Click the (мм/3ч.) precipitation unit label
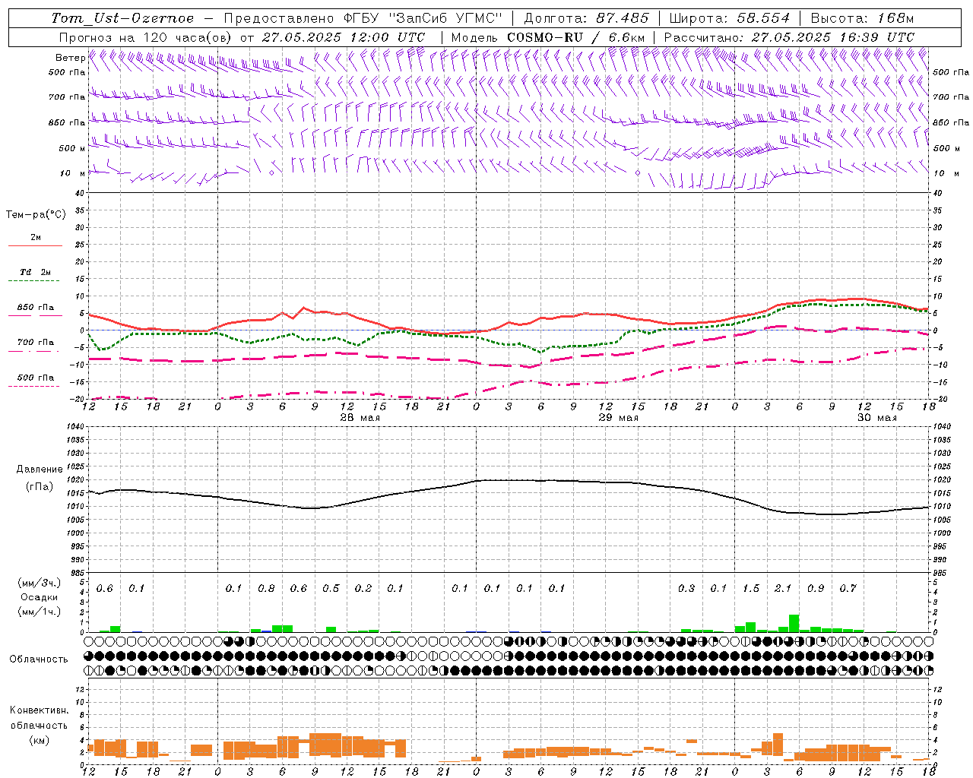This screenshot has width=973, height=778. click(40, 583)
